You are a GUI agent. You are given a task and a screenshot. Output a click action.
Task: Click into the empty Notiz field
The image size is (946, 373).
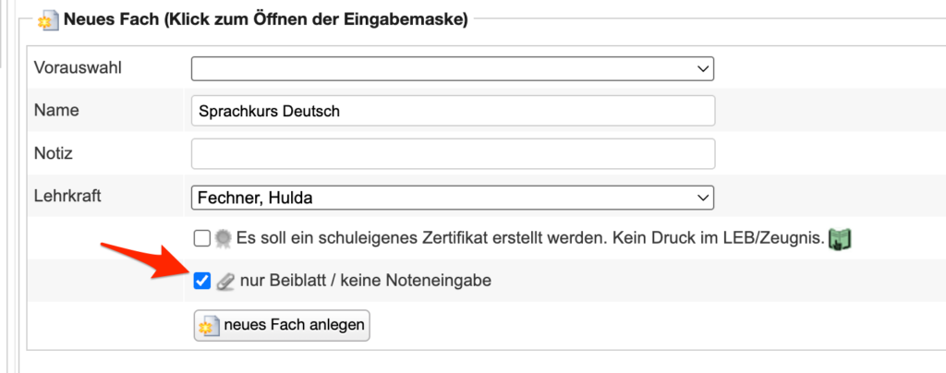point(453,153)
